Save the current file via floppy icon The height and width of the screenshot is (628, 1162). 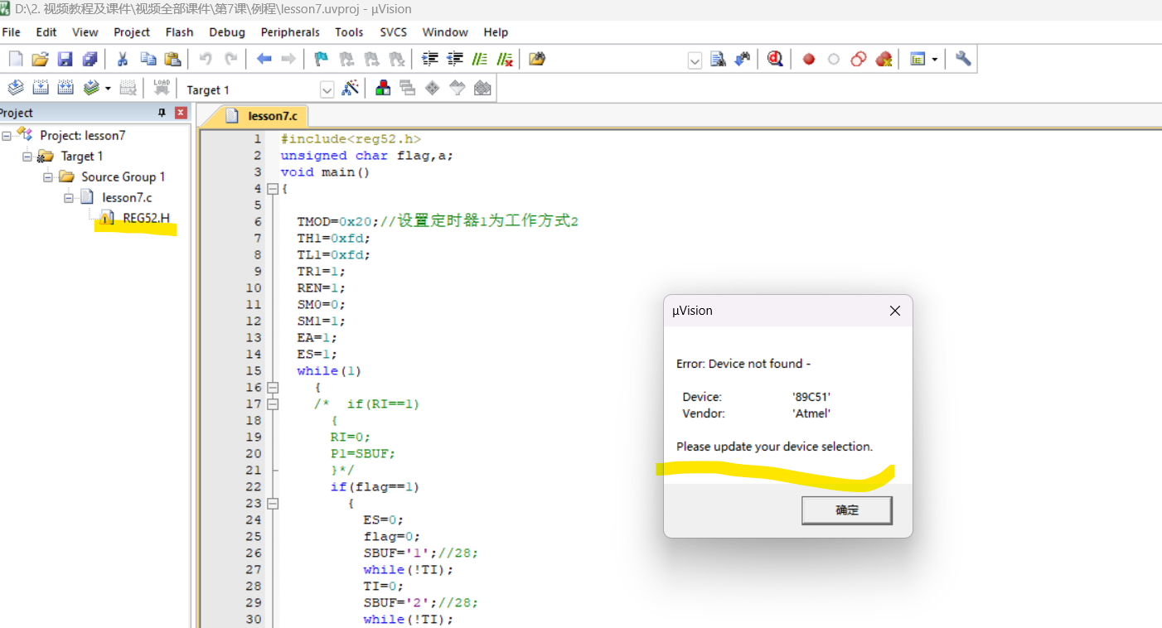65,59
